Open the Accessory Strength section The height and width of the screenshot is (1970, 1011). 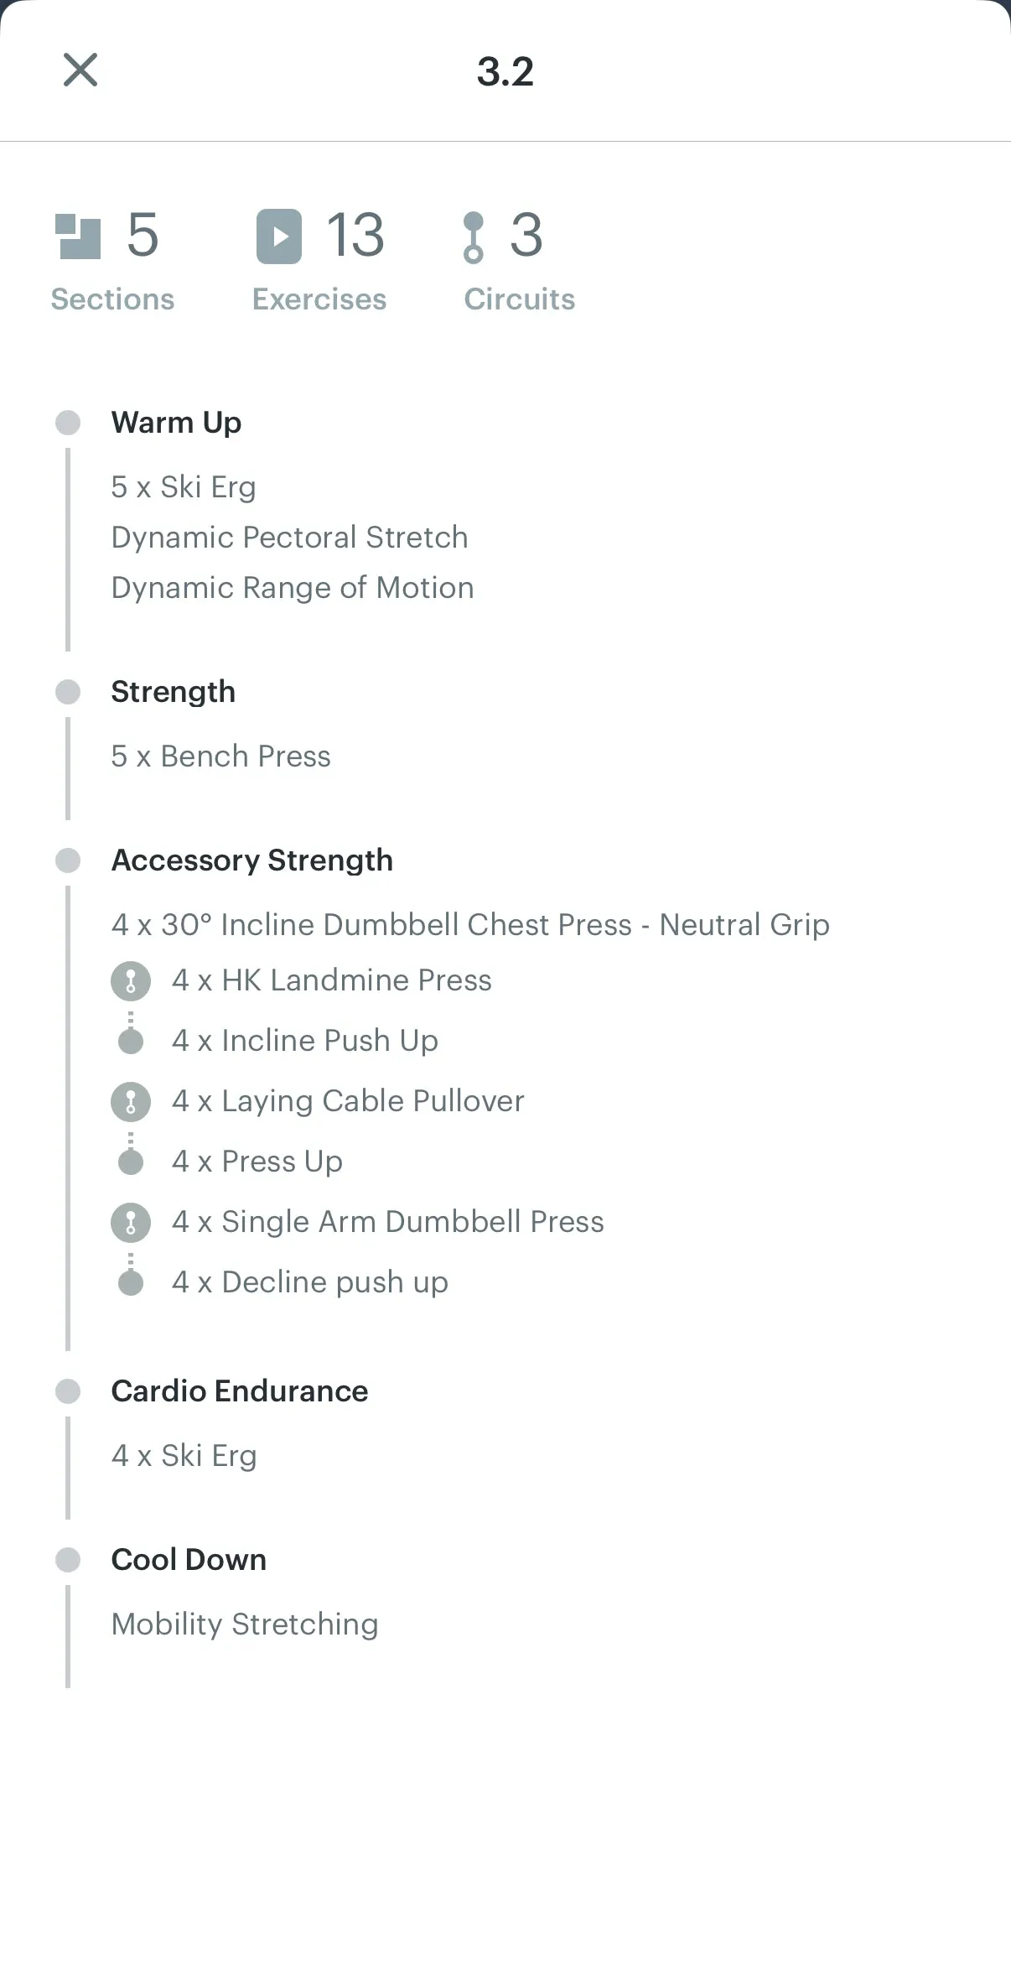click(252, 860)
